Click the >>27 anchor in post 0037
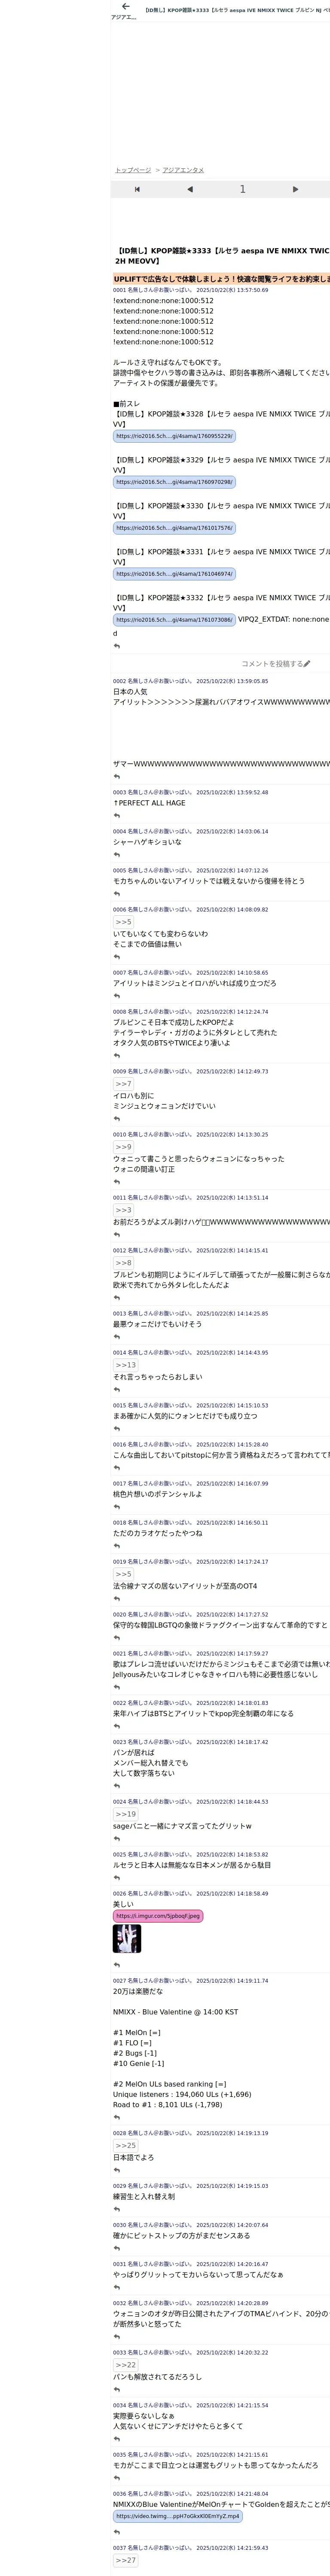The image size is (330, 2576). tap(125, 2561)
